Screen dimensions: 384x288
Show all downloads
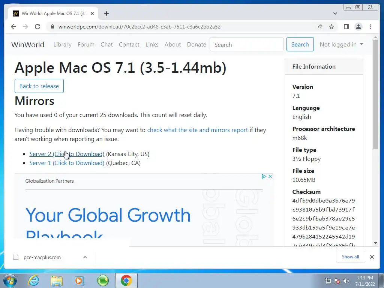point(351,257)
